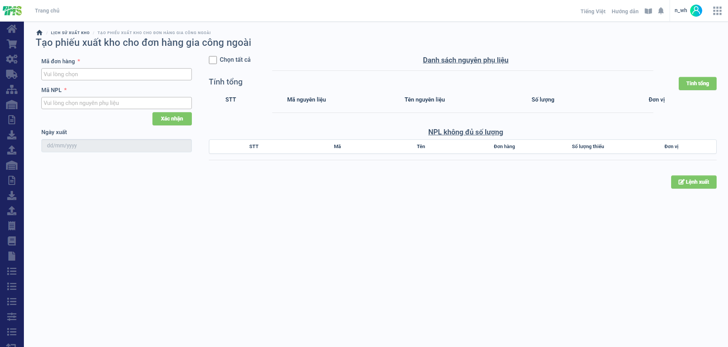
Task: Click the notification bell icon
Action: click(x=661, y=11)
